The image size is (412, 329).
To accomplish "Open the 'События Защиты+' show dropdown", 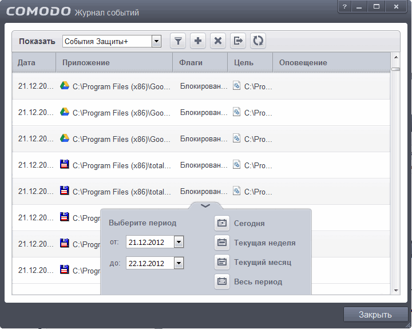I will click(112, 41).
